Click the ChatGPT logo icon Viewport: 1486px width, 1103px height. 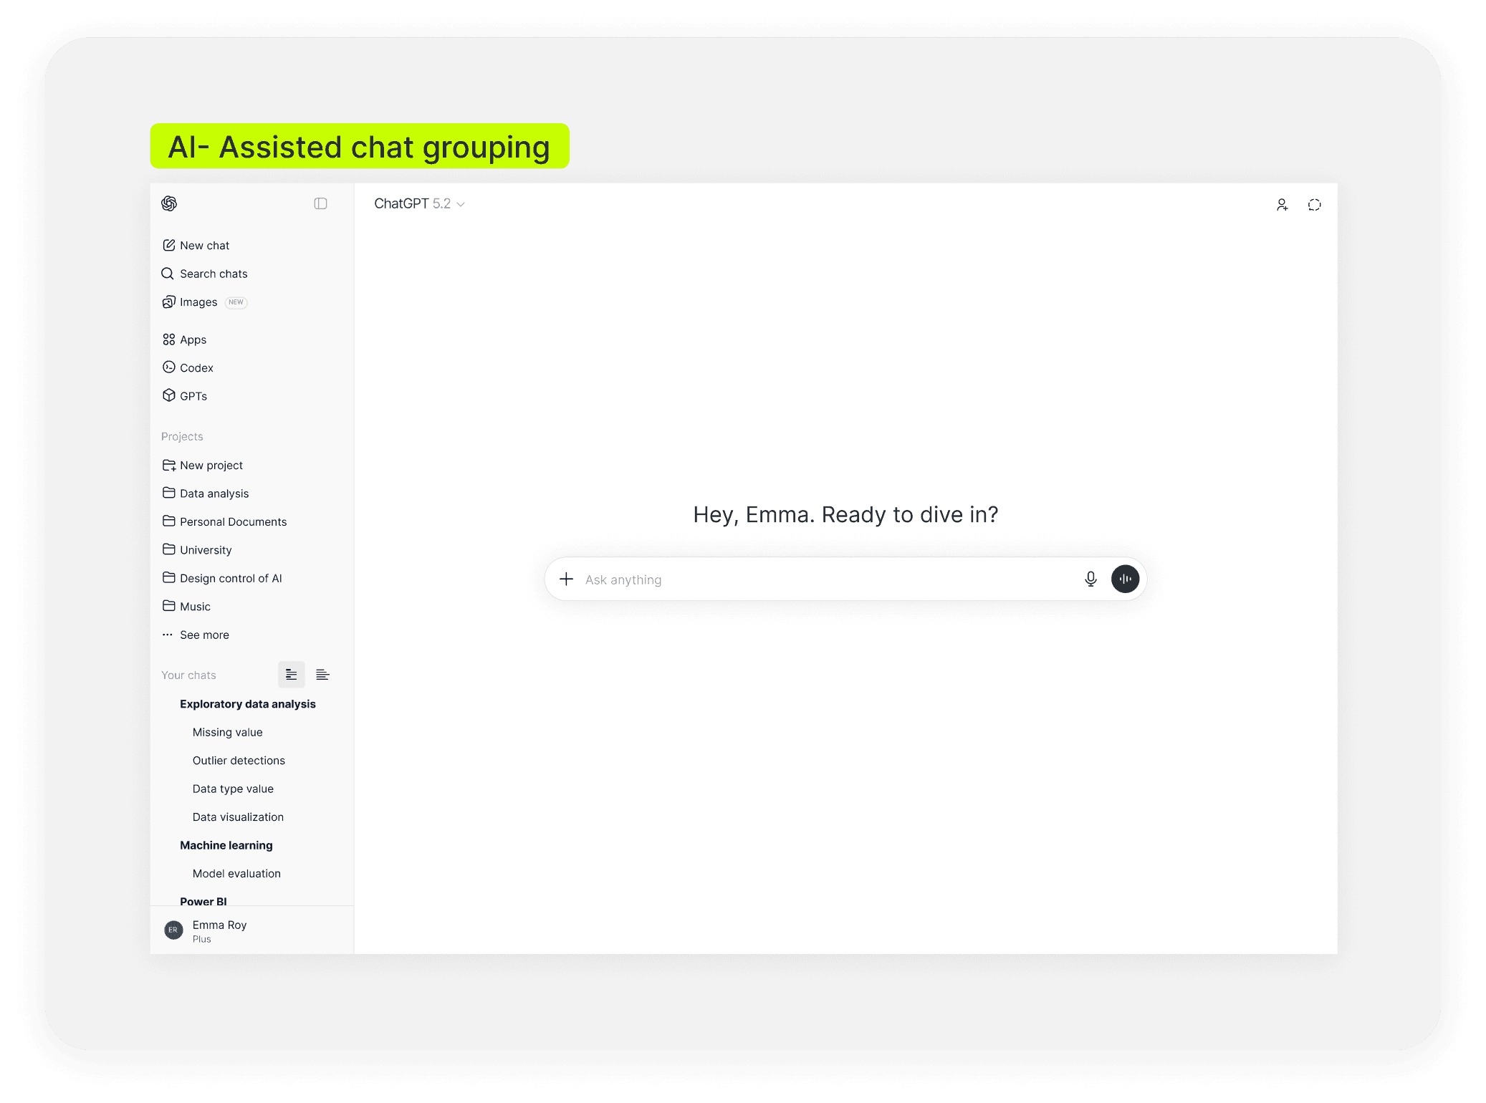pos(169,203)
